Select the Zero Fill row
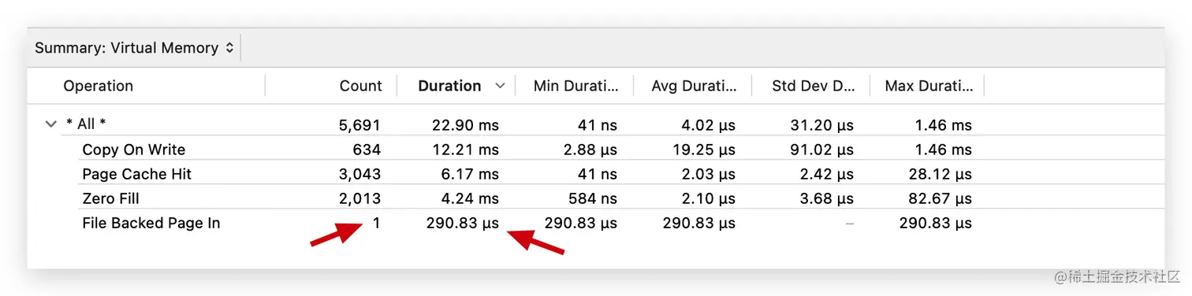Viewport: 1192px width, 296px height. 595,198
